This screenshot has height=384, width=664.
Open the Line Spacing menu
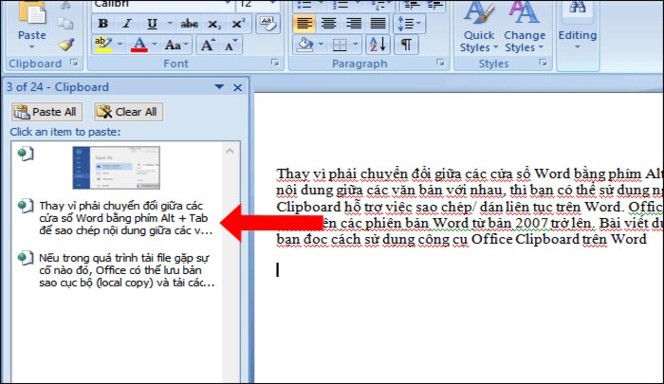pyautogui.click(x=409, y=24)
